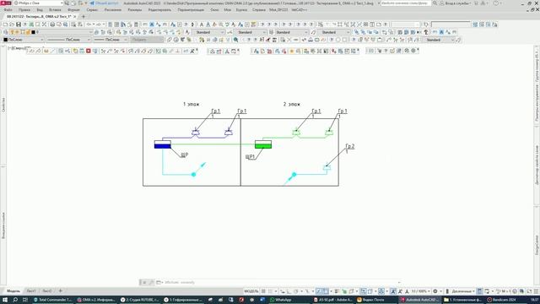Image resolution: width=540 pixels, height=304 pixels.
Task: Click the command line input field
Action: (x=281, y=282)
